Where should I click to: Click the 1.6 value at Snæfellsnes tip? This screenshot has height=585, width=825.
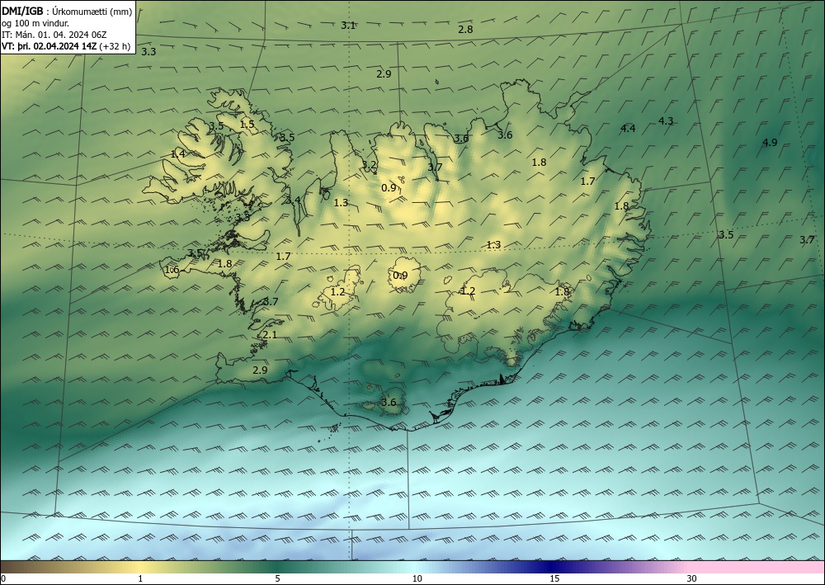[172, 270]
